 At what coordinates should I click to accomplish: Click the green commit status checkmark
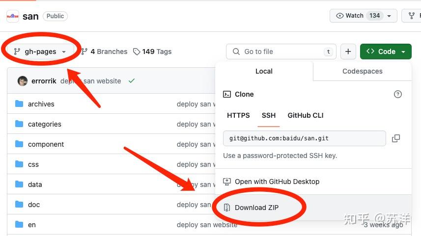(x=132, y=81)
